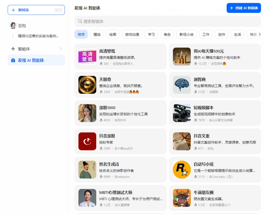Click flame icon beside 9899 count
The image size is (264, 214).
point(101,177)
